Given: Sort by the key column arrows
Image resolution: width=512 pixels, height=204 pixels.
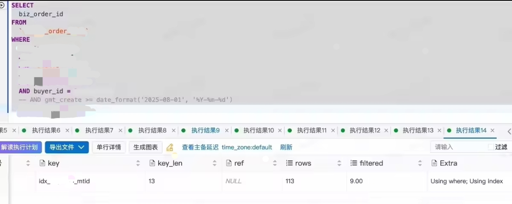Looking at the screenshot, I should 138,163.
